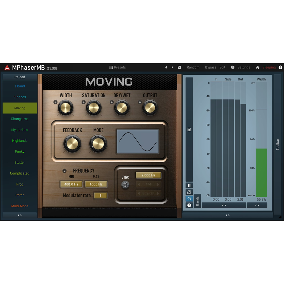
Task: Click the Min frequency 400.0 Hz field
Action: point(71,184)
